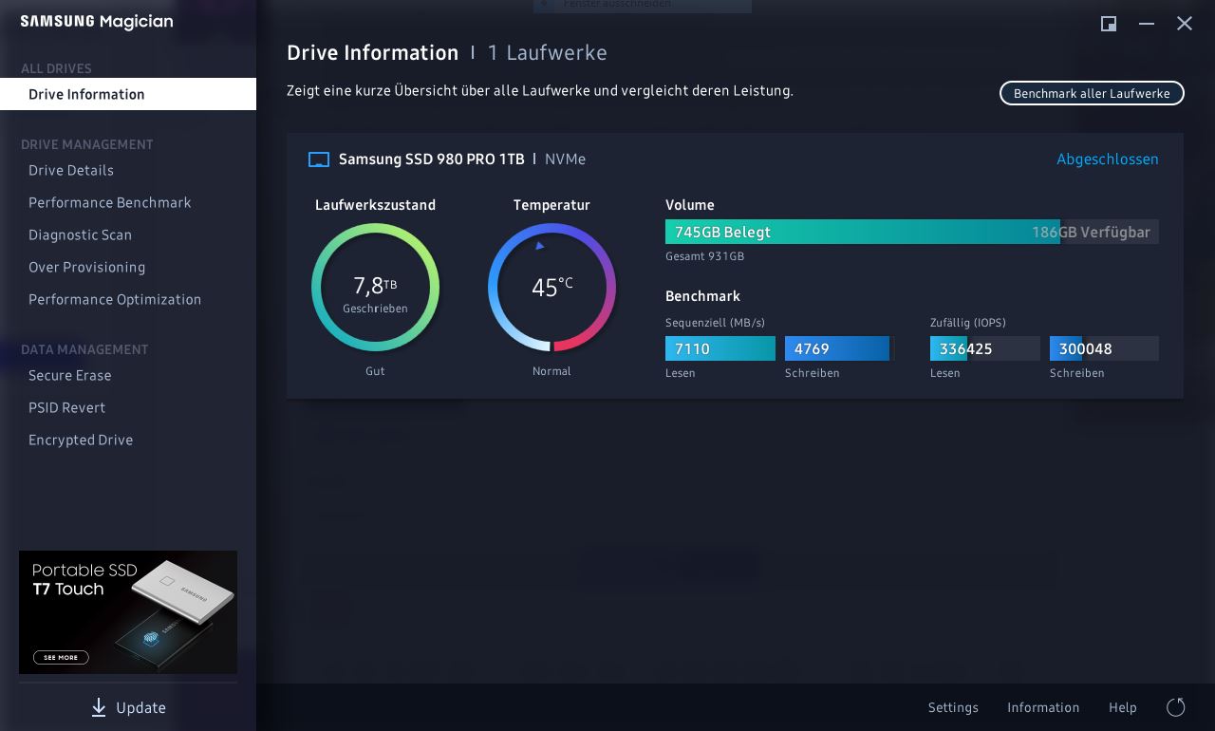Open Settings in bottom bar
Image resolution: width=1215 pixels, height=731 pixels.
953,707
